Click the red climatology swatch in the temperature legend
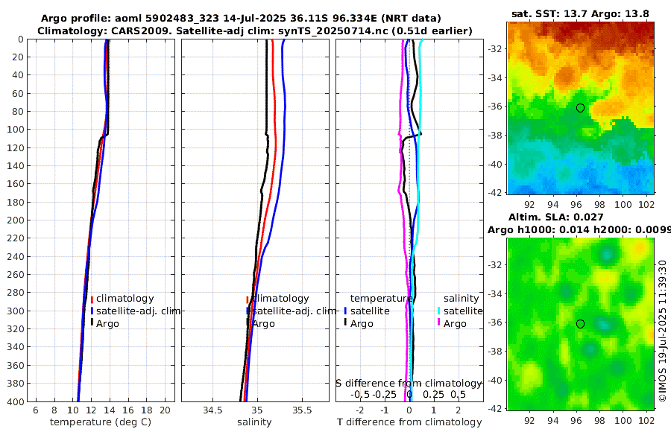The image size is (671, 432). tap(92, 299)
